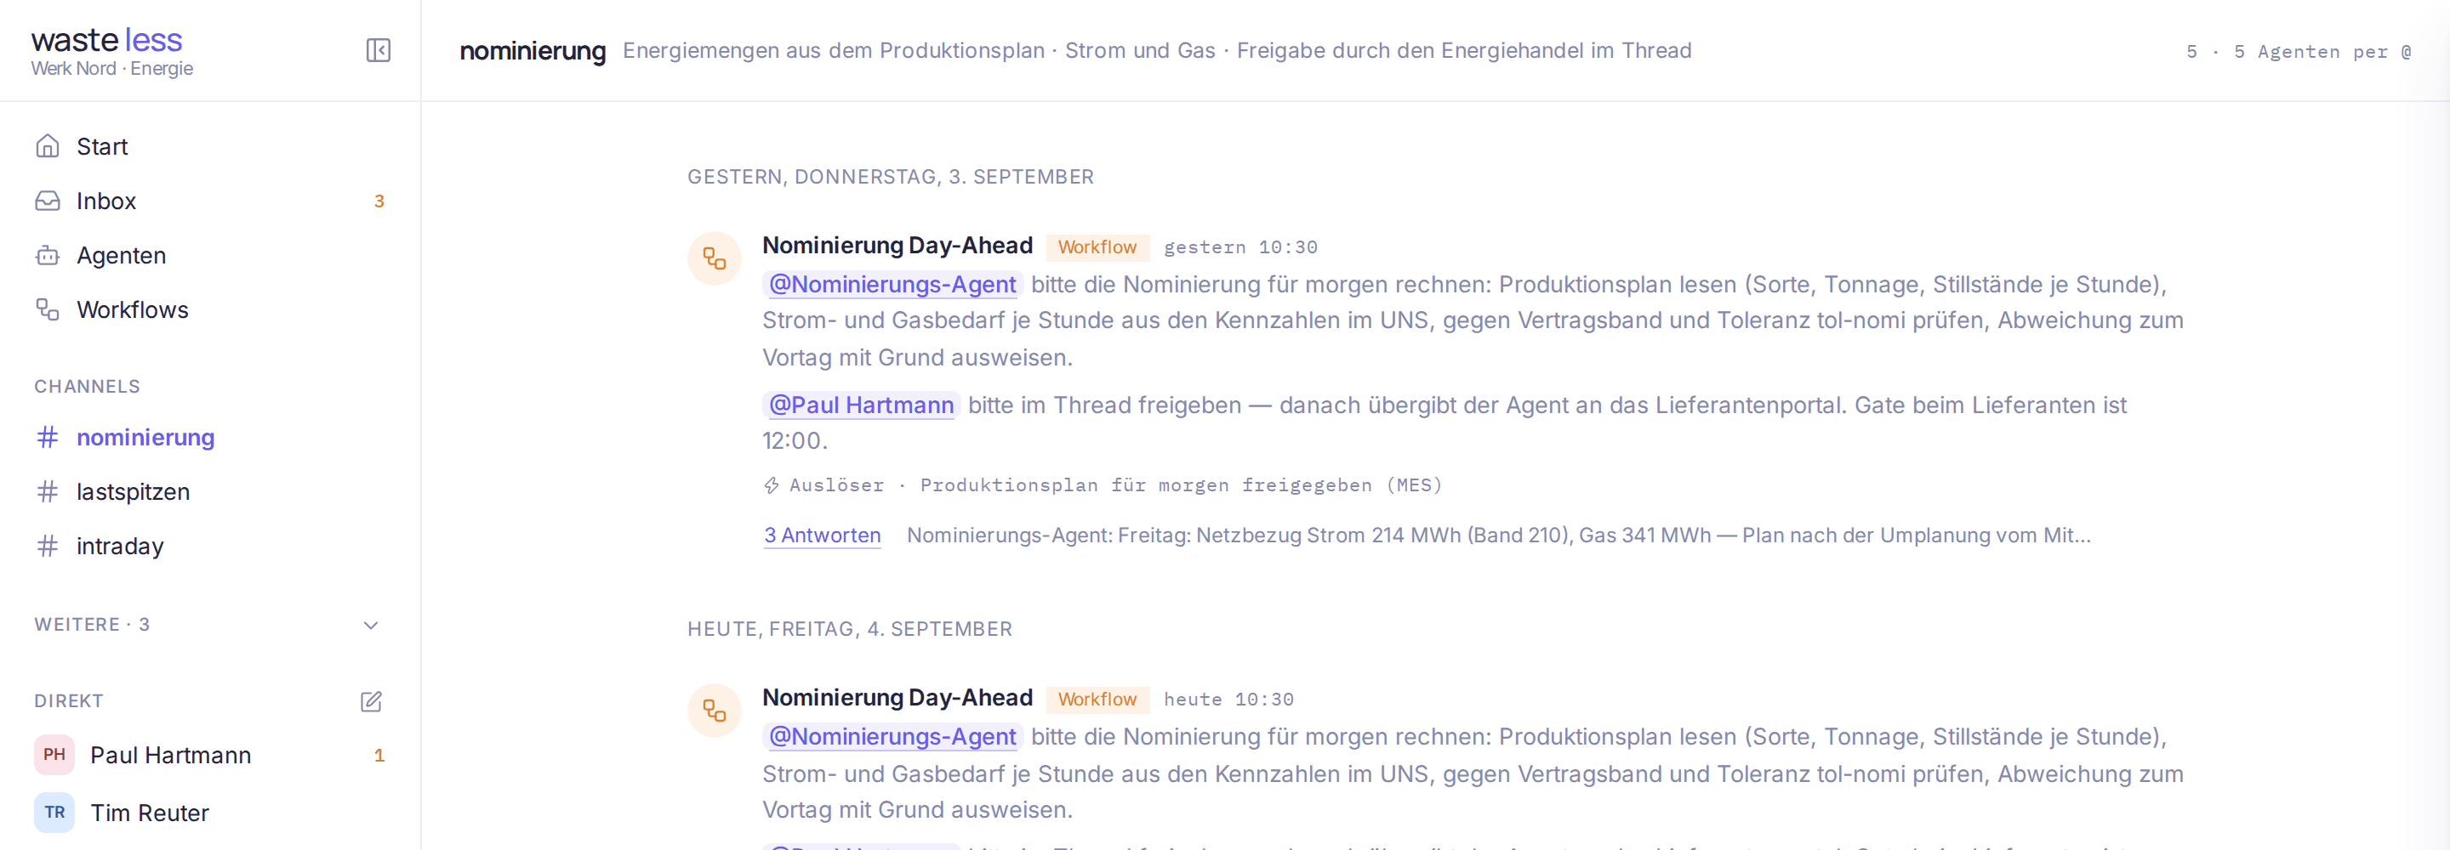Click the hash icon beside lastspitzen
Screen dimensions: 2450x850
pyautogui.click(x=48, y=491)
